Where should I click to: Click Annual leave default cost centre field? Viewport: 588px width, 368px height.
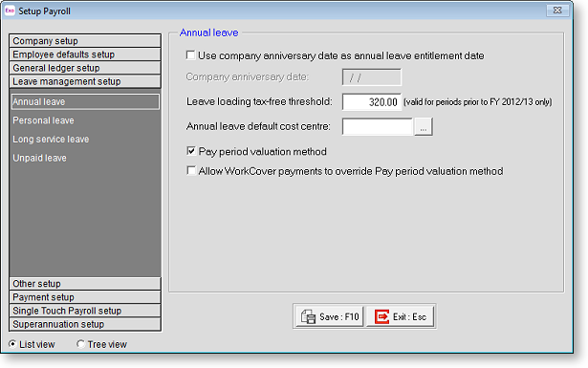[x=378, y=127]
